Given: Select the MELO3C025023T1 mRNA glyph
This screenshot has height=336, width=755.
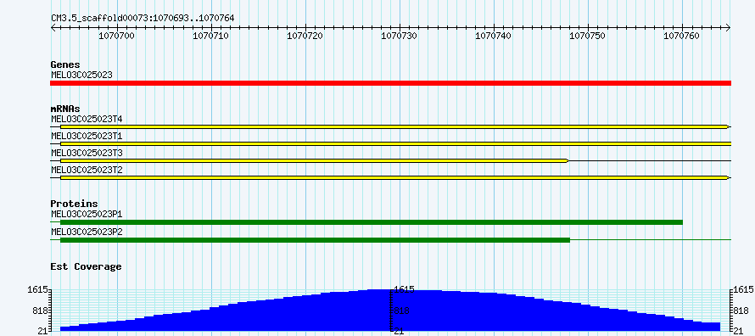Looking at the screenshot, I should [x=390, y=144].
